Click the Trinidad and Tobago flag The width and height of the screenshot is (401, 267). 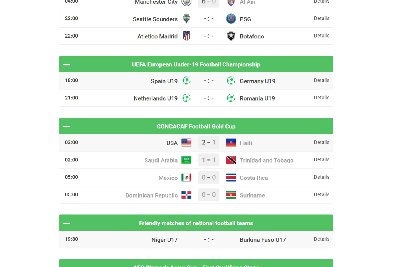(231, 160)
